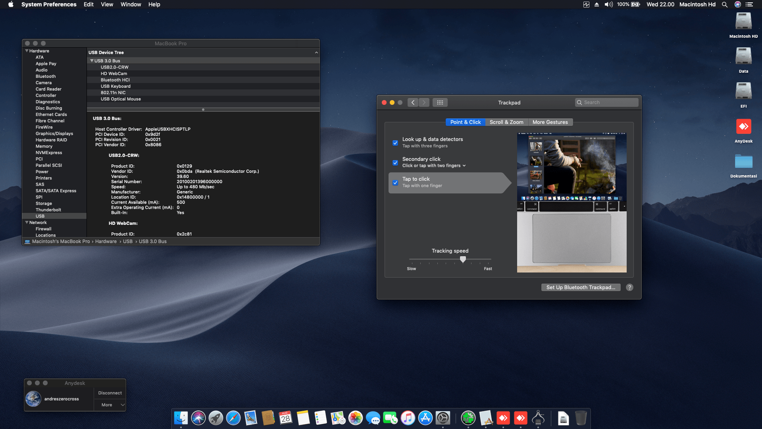Open FaceTime from the dock
This screenshot has width=762, height=429.
(x=391, y=418)
